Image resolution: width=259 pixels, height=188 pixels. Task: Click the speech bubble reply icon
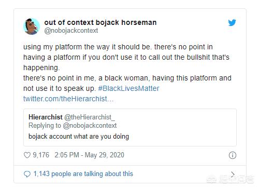point(27,174)
